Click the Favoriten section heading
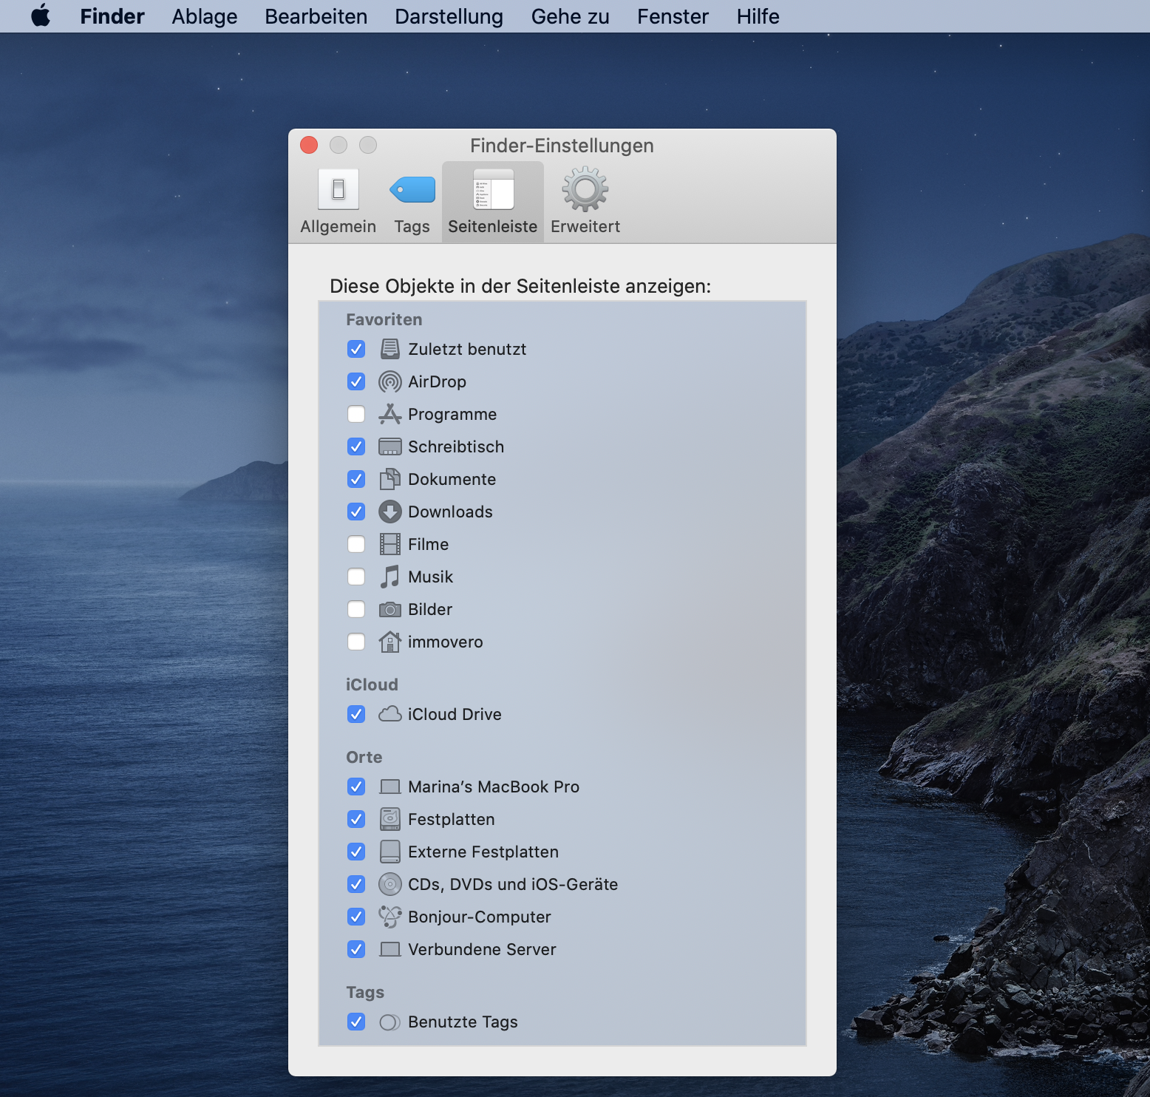This screenshot has width=1150, height=1097. pyautogui.click(x=384, y=319)
